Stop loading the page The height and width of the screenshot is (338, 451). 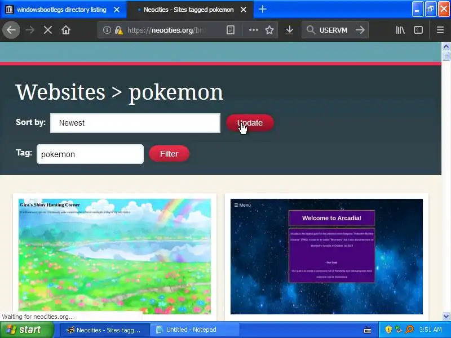[x=48, y=30]
